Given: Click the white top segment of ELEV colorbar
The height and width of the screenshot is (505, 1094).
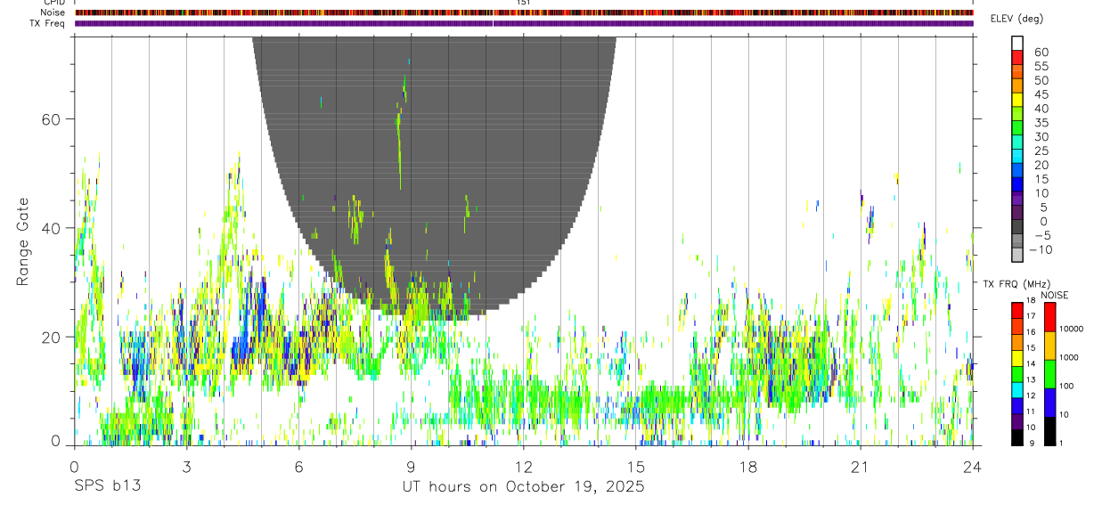Looking at the screenshot, I should 1017,43.
